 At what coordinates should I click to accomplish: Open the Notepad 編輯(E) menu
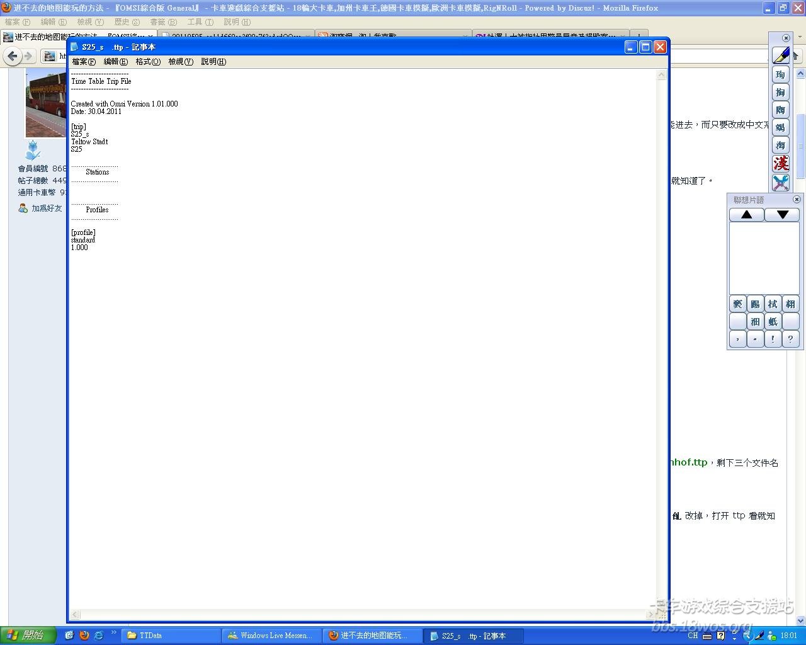click(116, 62)
